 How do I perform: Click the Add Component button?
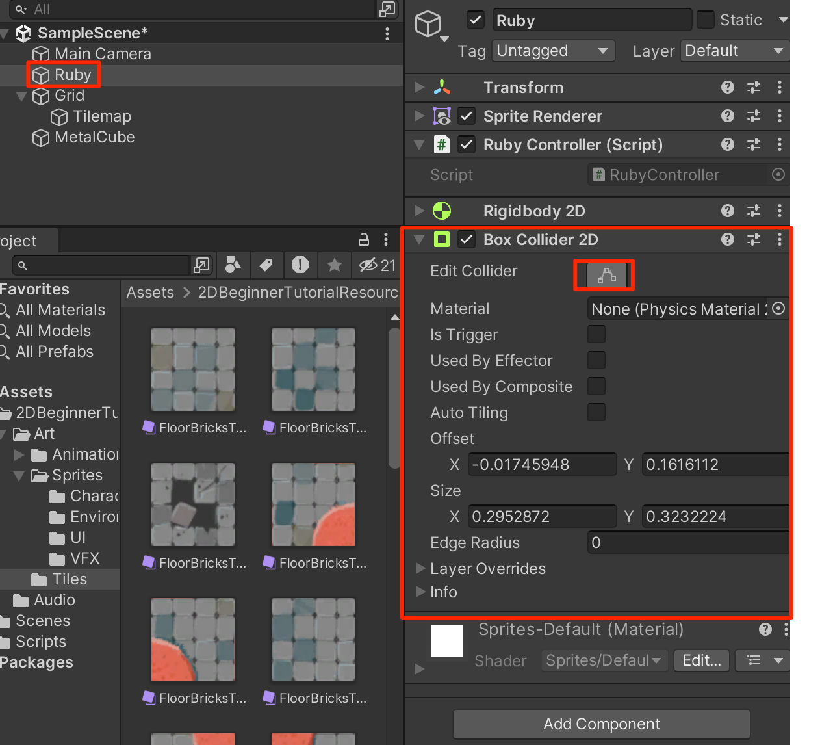[x=601, y=724]
